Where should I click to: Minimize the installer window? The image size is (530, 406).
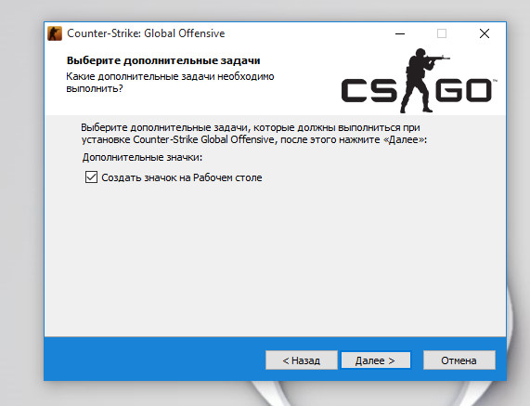(400, 33)
